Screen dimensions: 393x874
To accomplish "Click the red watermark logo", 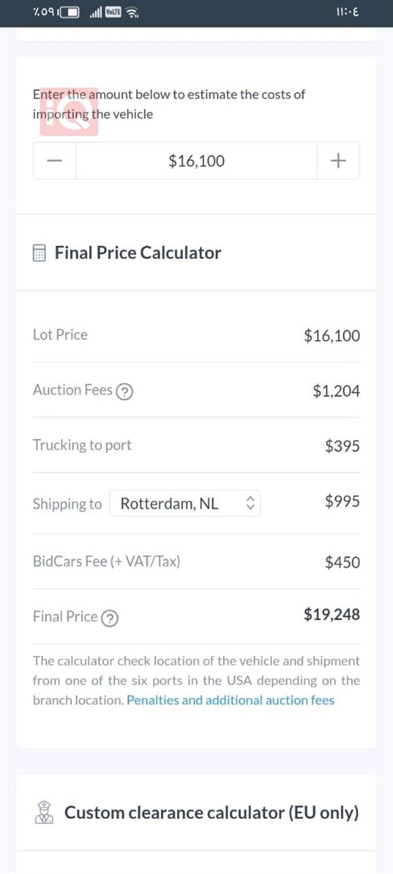I will [69, 111].
